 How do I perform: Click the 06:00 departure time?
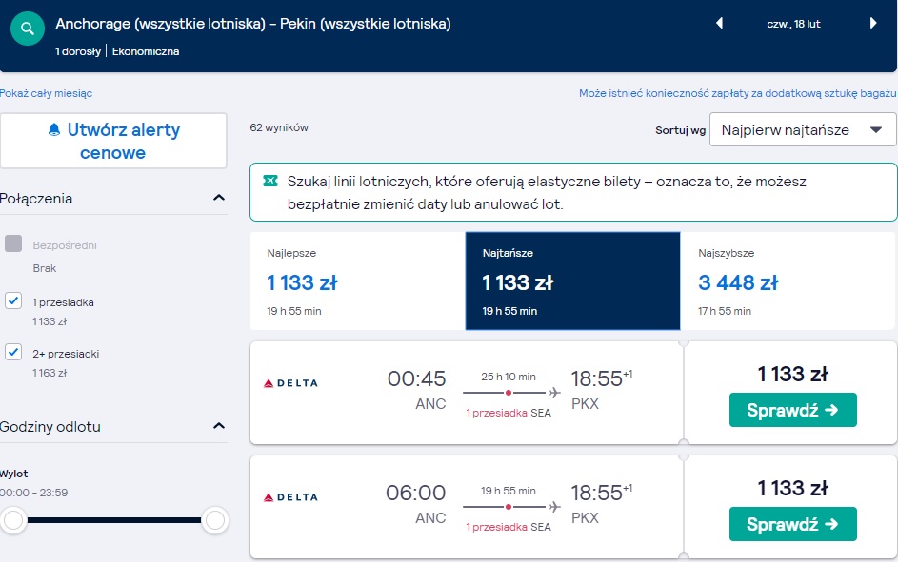tap(416, 493)
